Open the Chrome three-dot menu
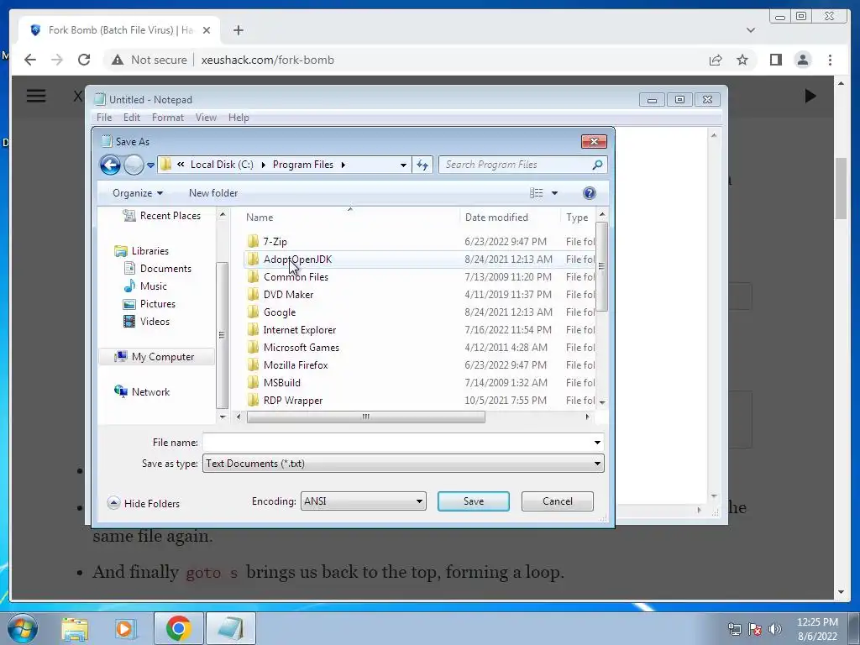 830,60
